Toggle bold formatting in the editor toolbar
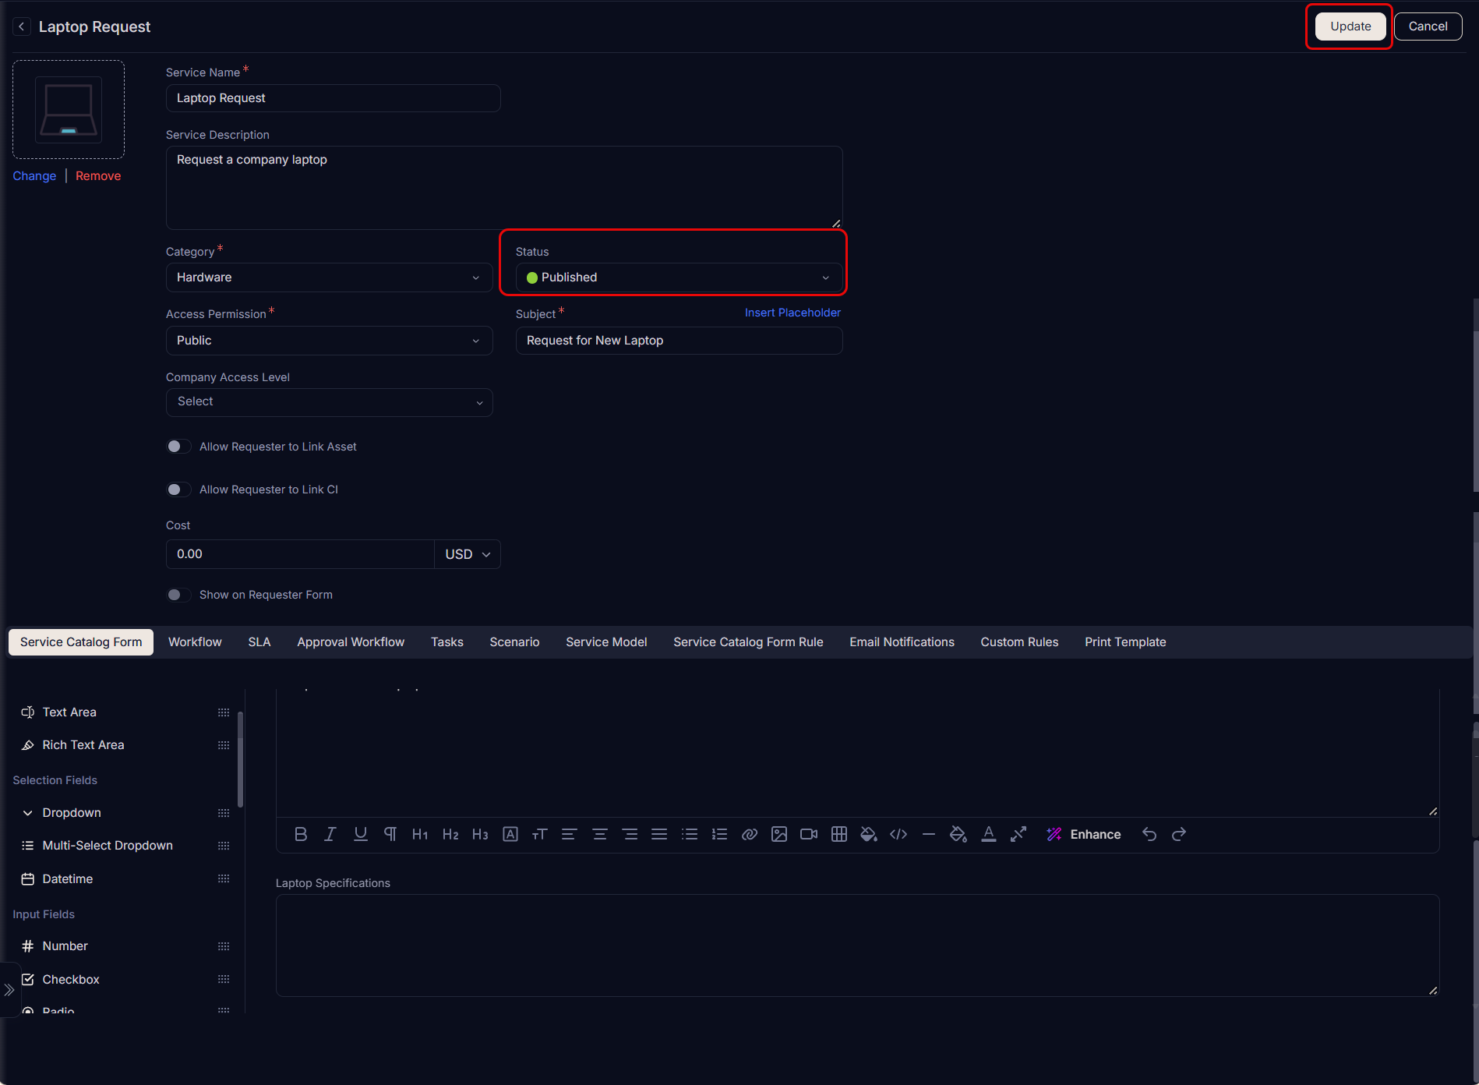 coord(301,834)
